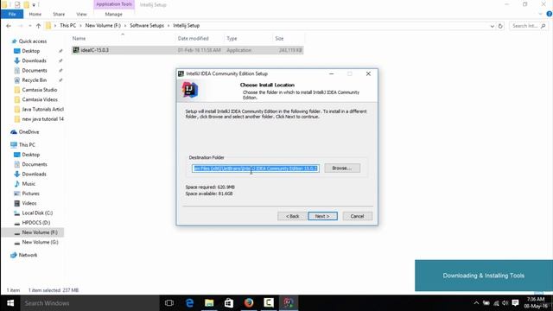The width and height of the screenshot is (553, 311).
Task: Open the File menu in Explorer
Action: point(12,14)
